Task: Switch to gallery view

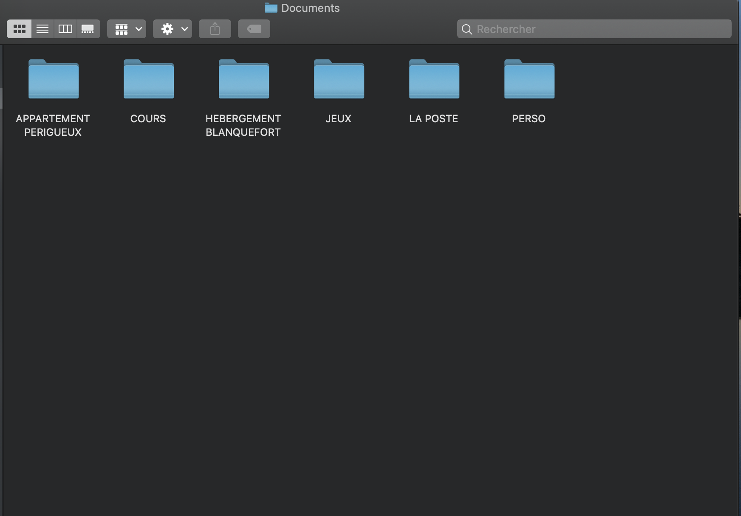Action: point(88,29)
